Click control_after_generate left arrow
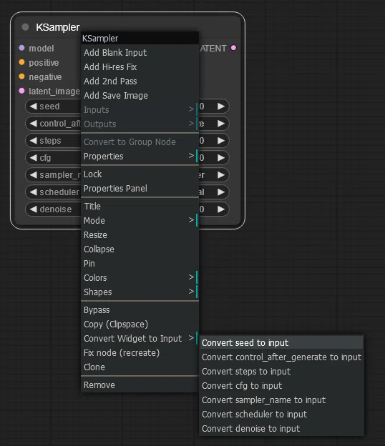Viewport: 385px width, 446px height. point(34,124)
